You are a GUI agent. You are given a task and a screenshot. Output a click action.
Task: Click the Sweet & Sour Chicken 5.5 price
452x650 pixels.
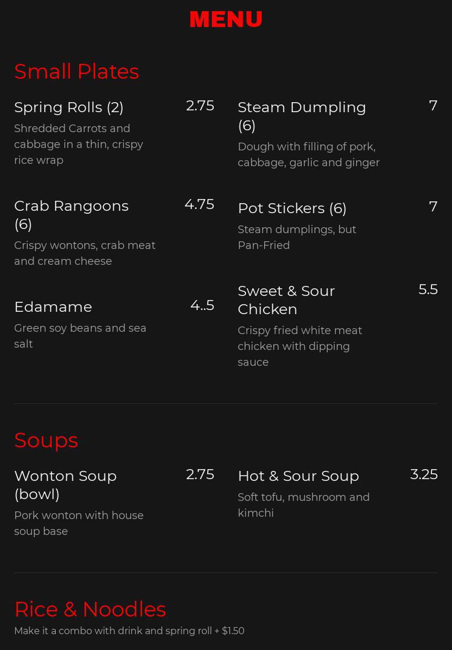pyautogui.click(x=428, y=289)
